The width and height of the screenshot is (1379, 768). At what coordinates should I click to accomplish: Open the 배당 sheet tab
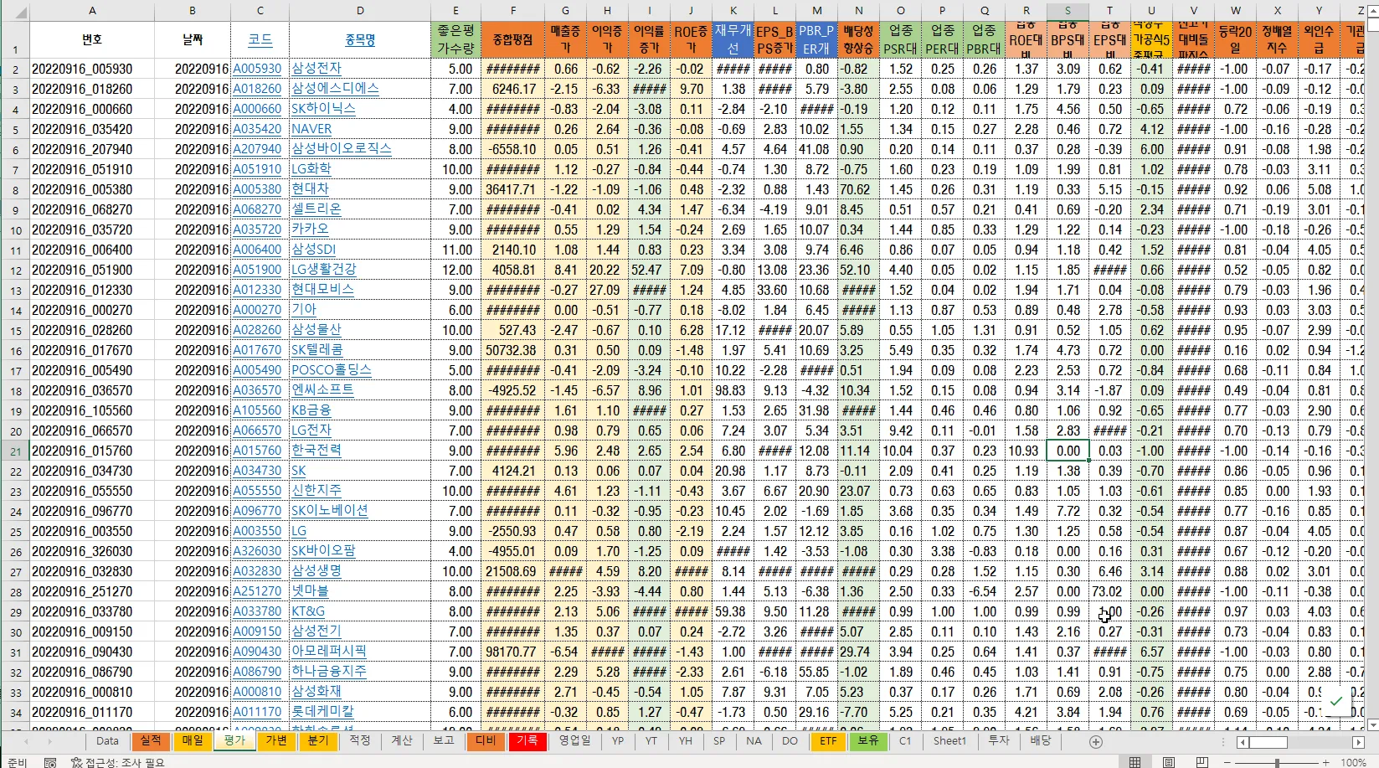(x=1040, y=740)
